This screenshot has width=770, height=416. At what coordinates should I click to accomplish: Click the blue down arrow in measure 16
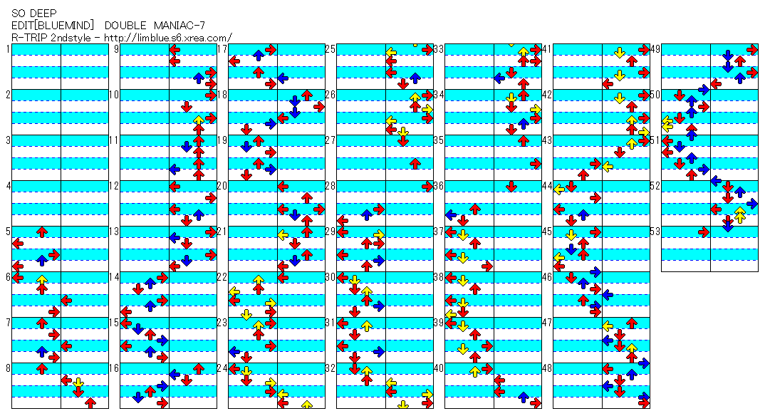tap(138, 397)
